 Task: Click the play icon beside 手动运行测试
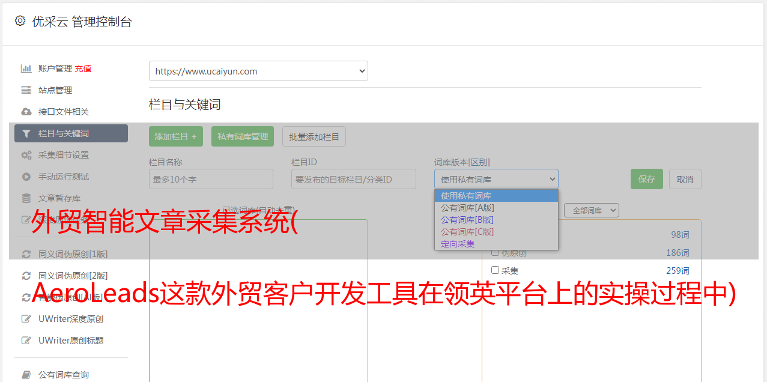pos(26,177)
